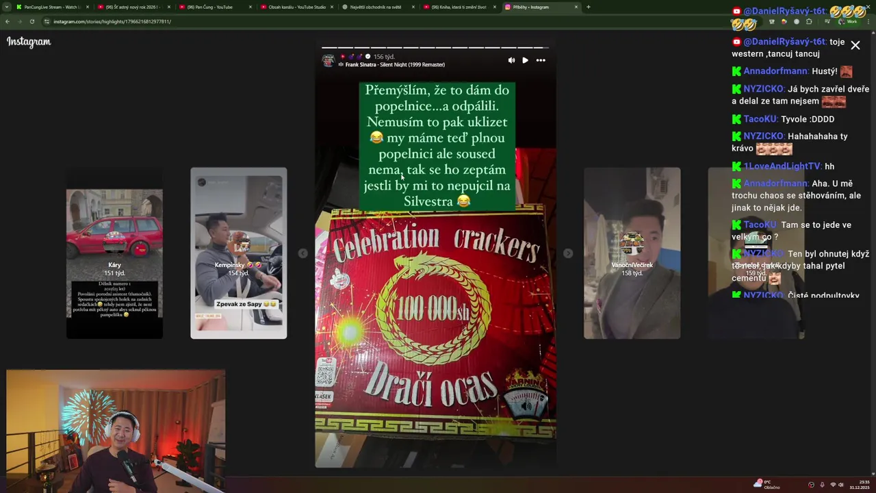Resume the paused story with the play button

point(525,60)
